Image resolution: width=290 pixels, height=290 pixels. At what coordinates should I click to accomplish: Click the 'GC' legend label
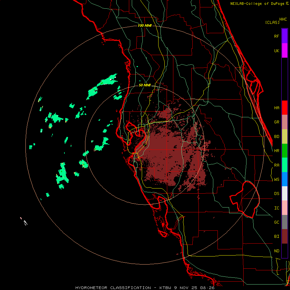(276, 222)
